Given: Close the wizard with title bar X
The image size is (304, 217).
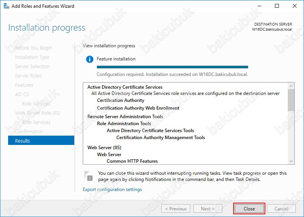Looking at the screenshot, I should (x=294, y=6).
